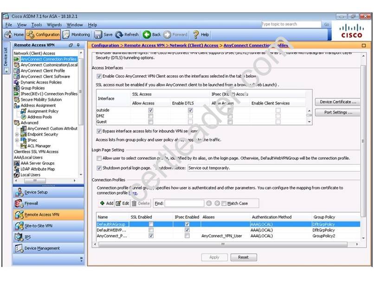Click the Save floppy icon
Image resolution: width=374 pixels, height=281 pixels.
click(98, 35)
